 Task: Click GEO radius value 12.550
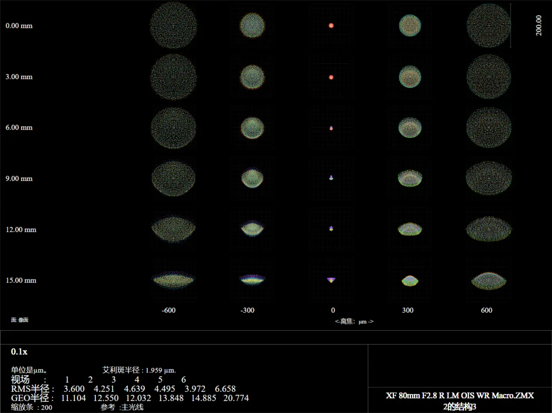tap(106, 398)
